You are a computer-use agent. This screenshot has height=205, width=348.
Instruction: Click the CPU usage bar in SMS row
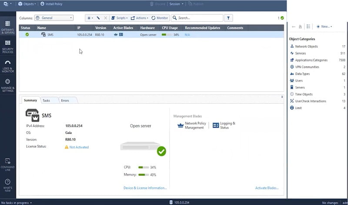coord(167,35)
